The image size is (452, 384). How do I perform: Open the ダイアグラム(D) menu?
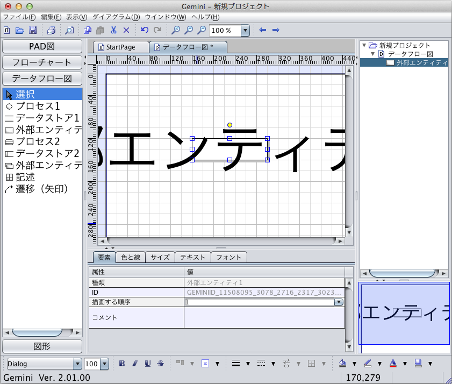[x=116, y=17]
